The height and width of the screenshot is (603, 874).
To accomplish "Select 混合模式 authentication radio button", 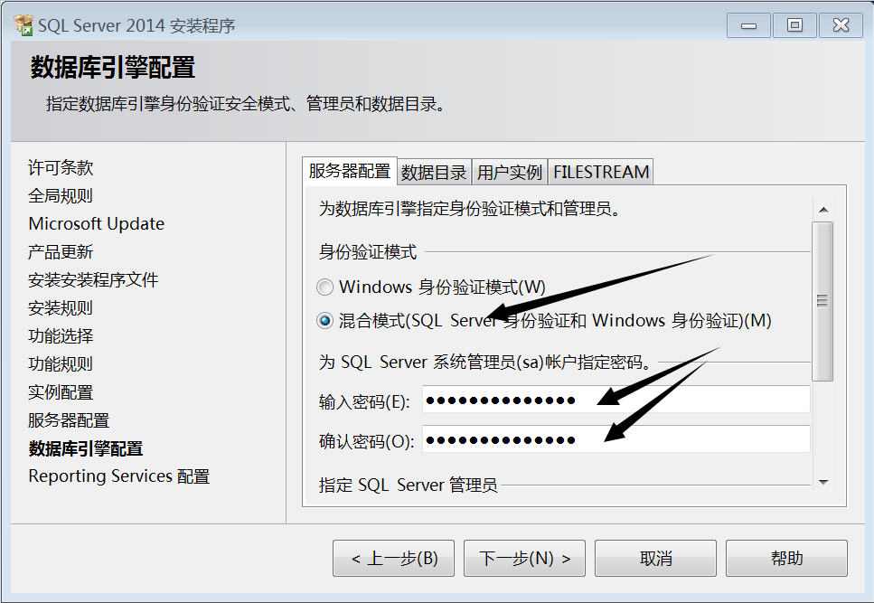I will point(325,321).
